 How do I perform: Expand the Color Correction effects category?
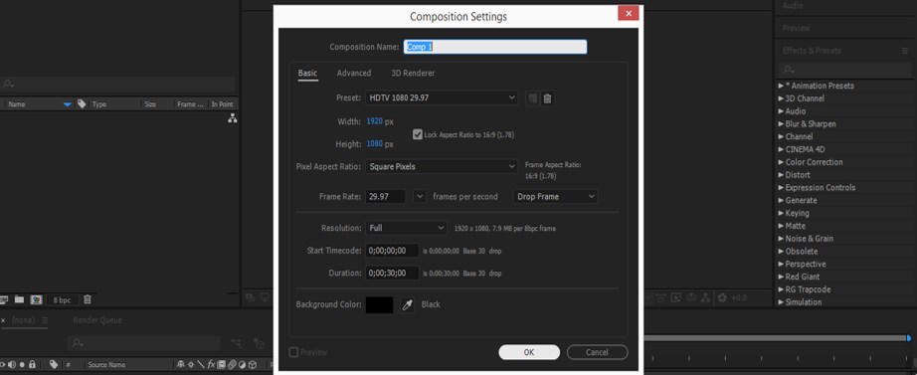click(x=782, y=162)
